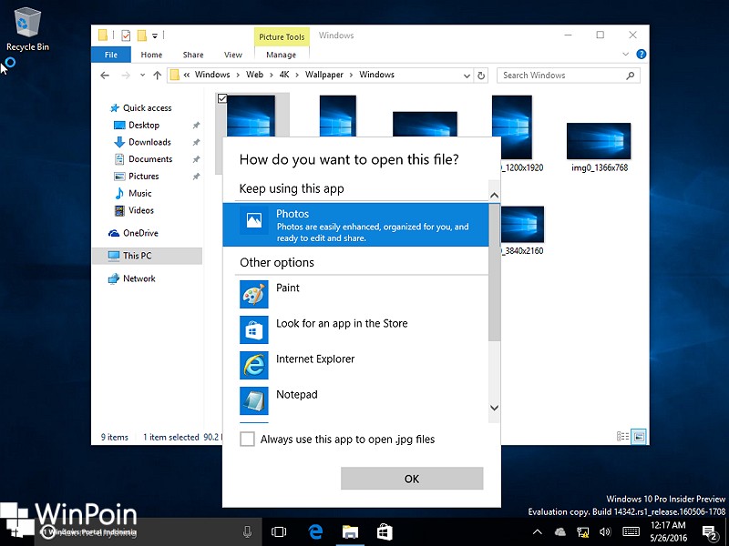Screen dimensions: 729x546
Task: Open Quick access in navigation pane
Action: (x=147, y=108)
